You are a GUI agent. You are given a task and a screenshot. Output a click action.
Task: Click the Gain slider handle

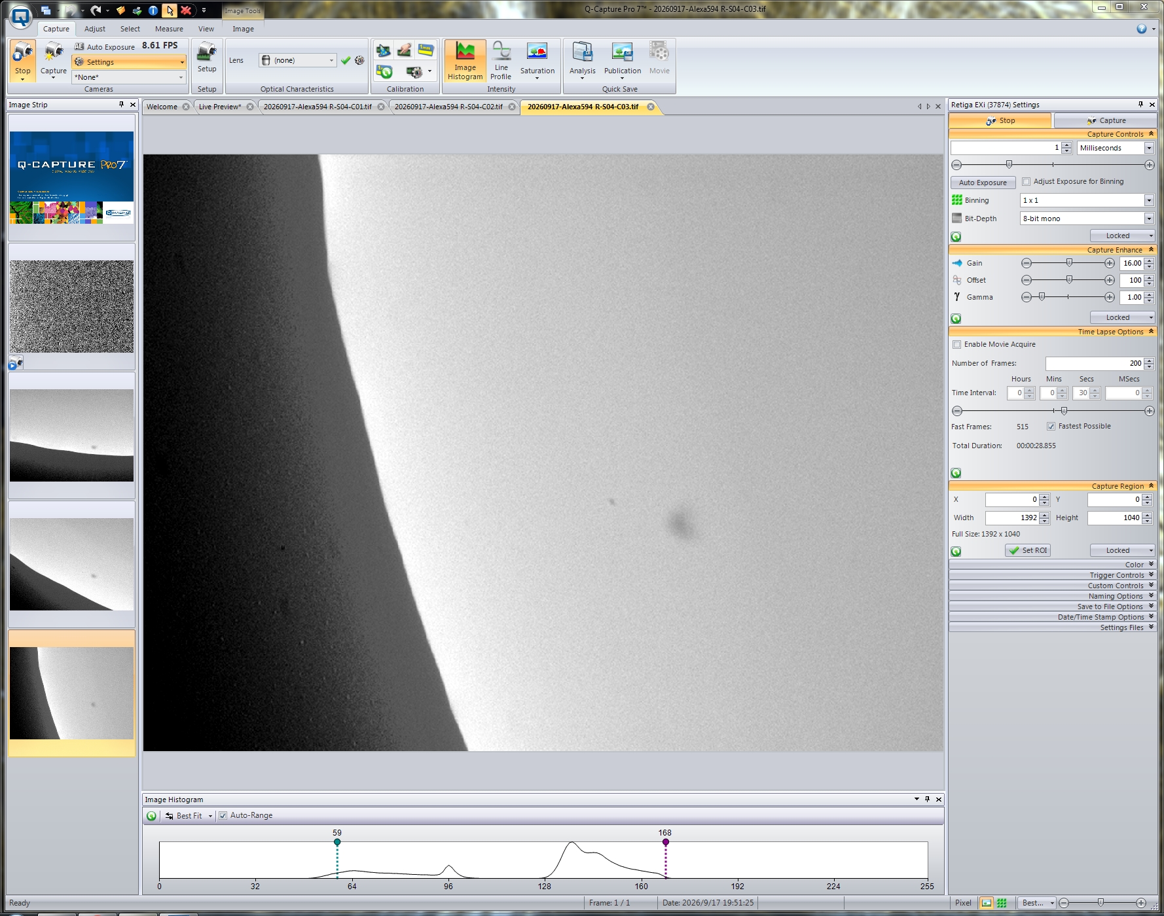(x=1069, y=263)
